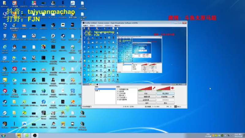Open the green 360 browser taskbar icon
The height and width of the screenshot is (138, 245).
pyautogui.click(x=27, y=136)
